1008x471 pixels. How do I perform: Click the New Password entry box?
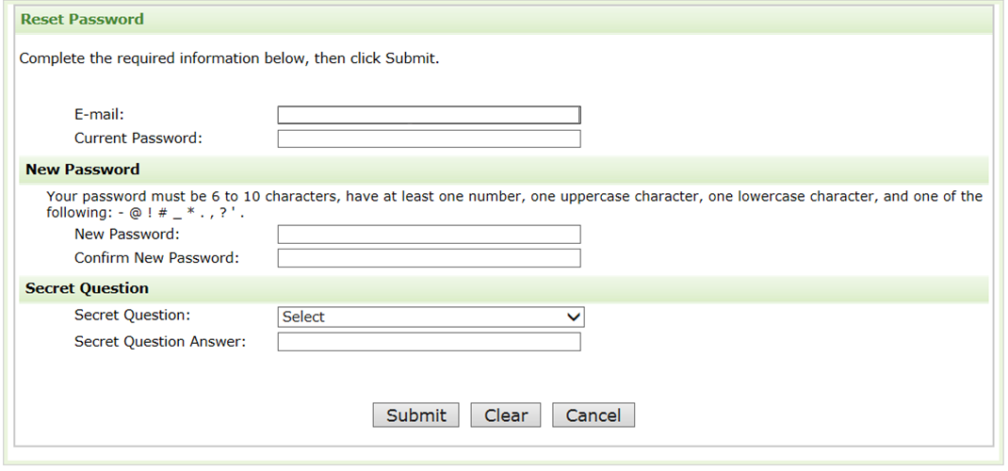coord(429,235)
